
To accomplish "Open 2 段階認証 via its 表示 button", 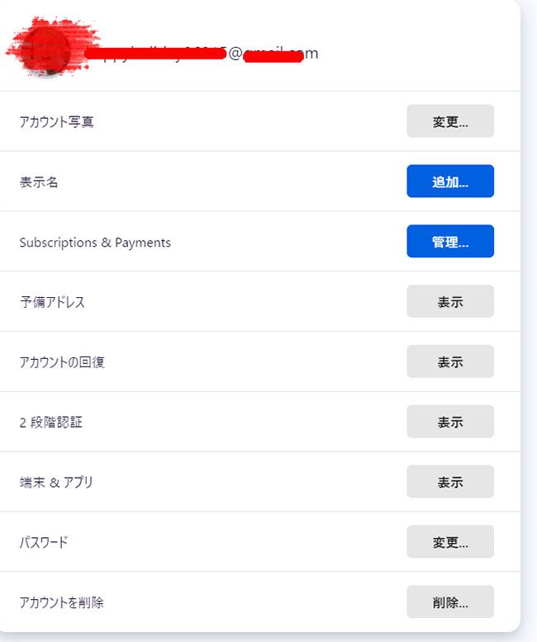I will 450,422.
